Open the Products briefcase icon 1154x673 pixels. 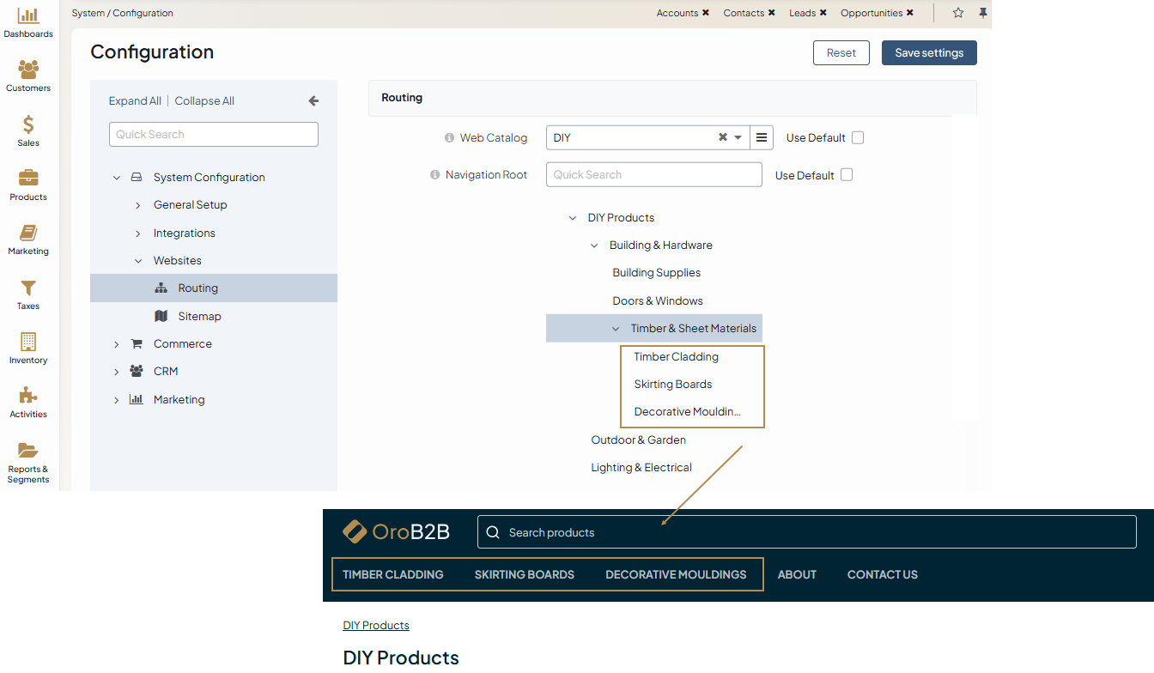[x=28, y=179]
